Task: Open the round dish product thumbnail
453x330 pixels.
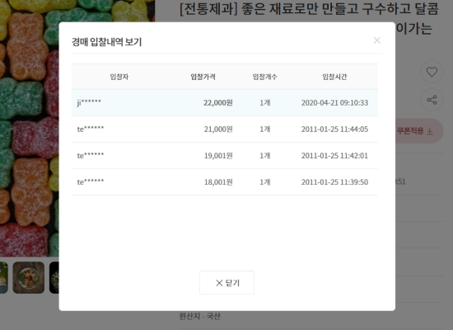Action: pos(29,277)
